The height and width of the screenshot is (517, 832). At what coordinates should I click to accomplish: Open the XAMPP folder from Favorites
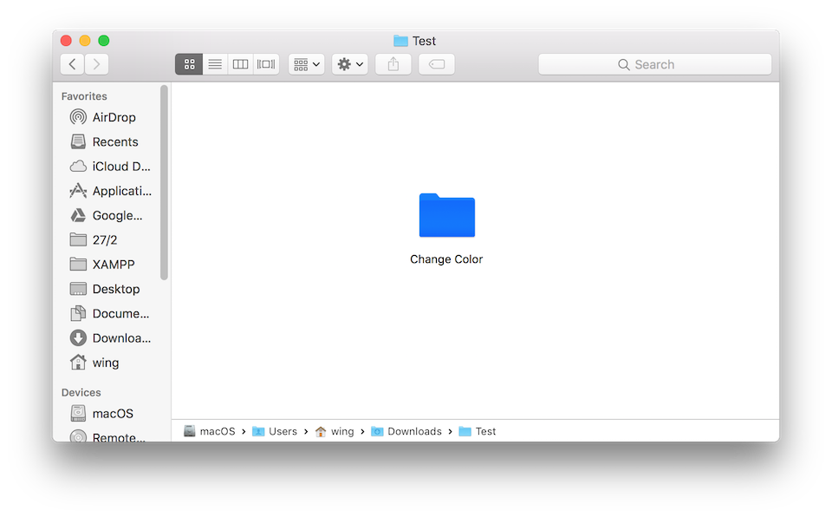[114, 264]
